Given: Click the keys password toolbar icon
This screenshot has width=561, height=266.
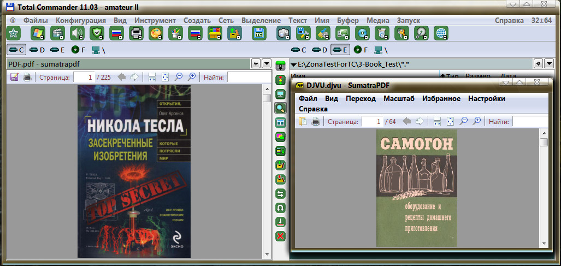Looking at the screenshot, I should coord(402,33).
